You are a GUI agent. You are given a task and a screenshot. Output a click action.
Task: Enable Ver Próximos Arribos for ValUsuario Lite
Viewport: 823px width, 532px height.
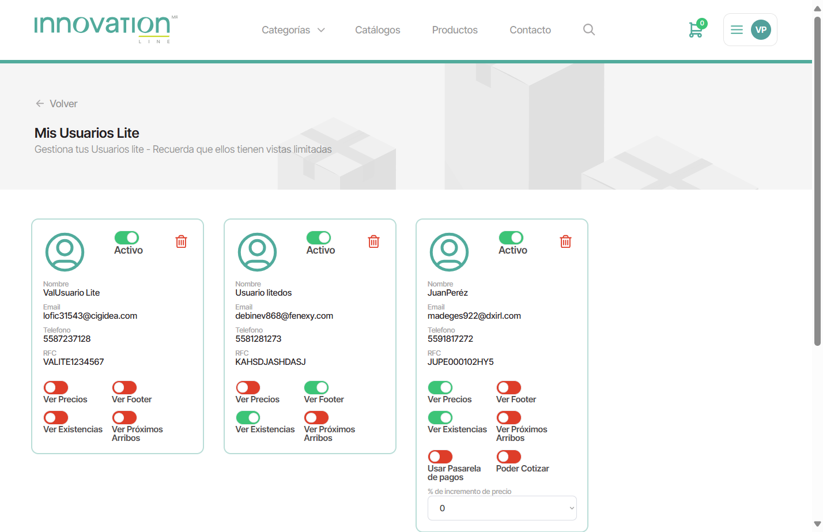124,417
